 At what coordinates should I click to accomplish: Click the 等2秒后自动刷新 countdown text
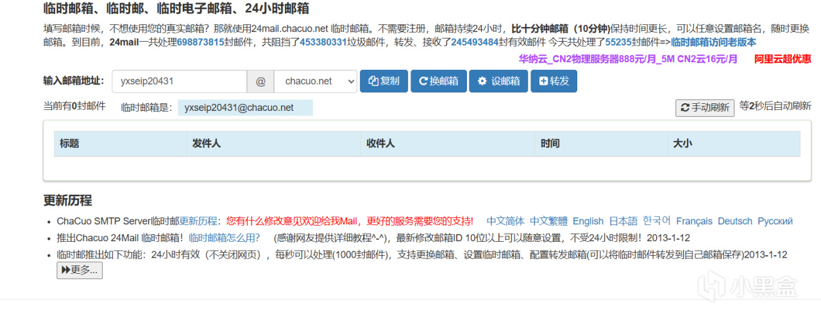pos(775,106)
